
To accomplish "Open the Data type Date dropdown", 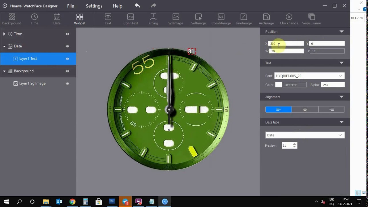I will pyautogui.click(x=305, y=135).
